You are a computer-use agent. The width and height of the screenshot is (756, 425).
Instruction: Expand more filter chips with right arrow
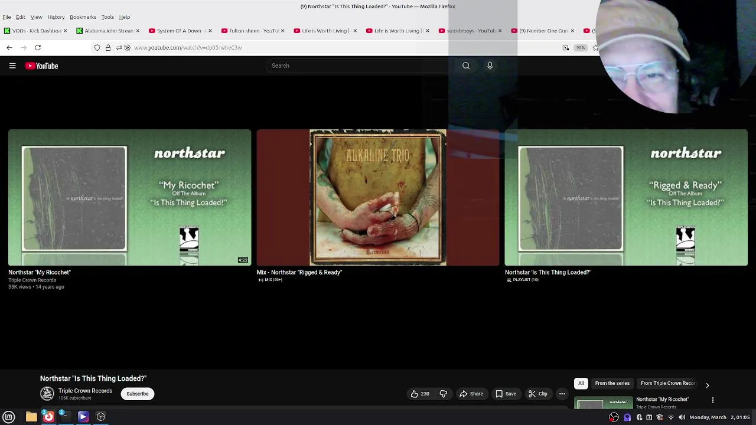tap(707, 385)
